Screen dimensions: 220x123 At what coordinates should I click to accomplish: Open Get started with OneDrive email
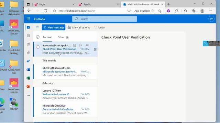(65, 109)
